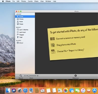
Task: Open the Apple menu
Action: point(3,1)
